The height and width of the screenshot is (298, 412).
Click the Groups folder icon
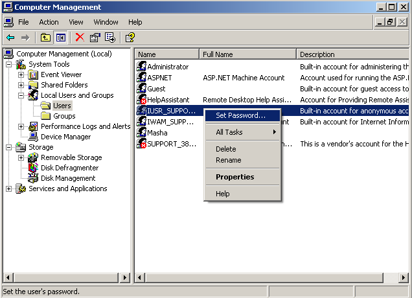tap(46, 116)
